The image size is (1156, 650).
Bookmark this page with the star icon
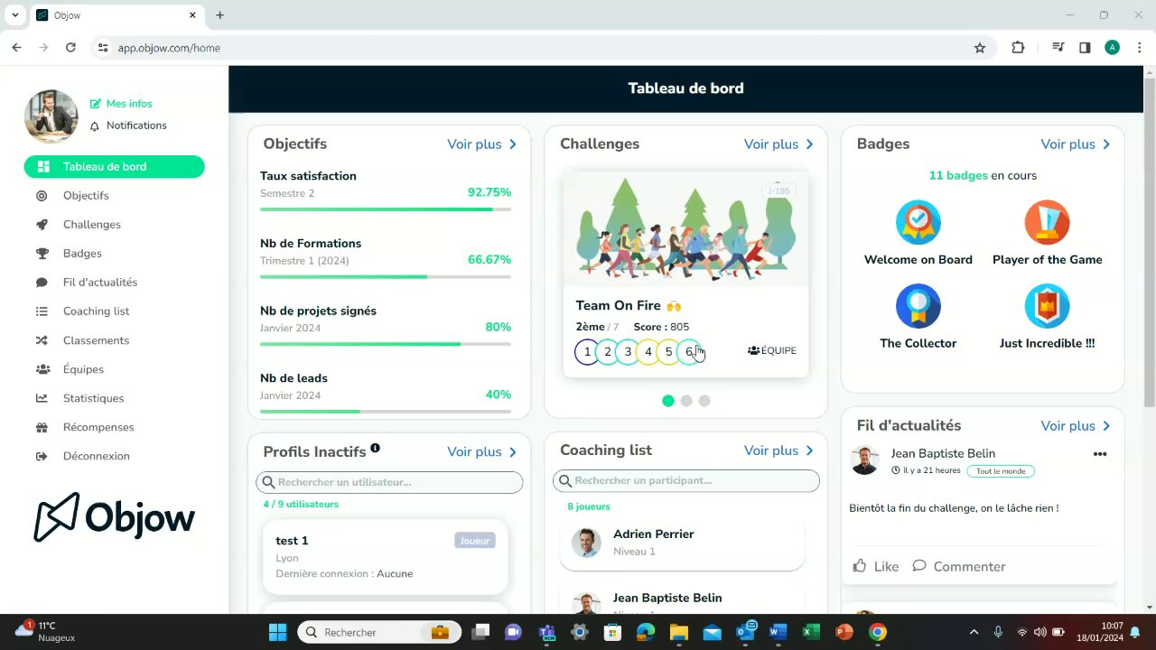980,48
